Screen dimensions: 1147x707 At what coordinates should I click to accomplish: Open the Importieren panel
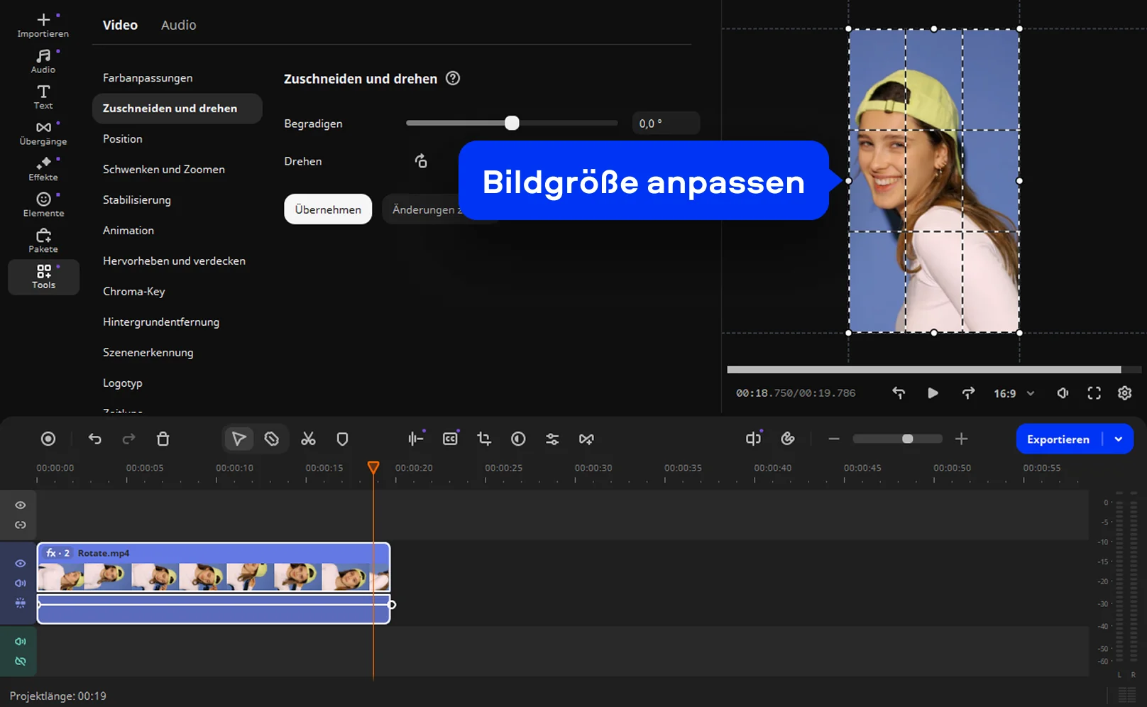coord(43,25)
